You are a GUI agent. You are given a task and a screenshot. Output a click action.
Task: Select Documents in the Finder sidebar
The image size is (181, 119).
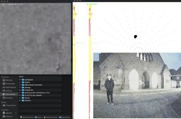pyautogui.click(x=9, y=94)
